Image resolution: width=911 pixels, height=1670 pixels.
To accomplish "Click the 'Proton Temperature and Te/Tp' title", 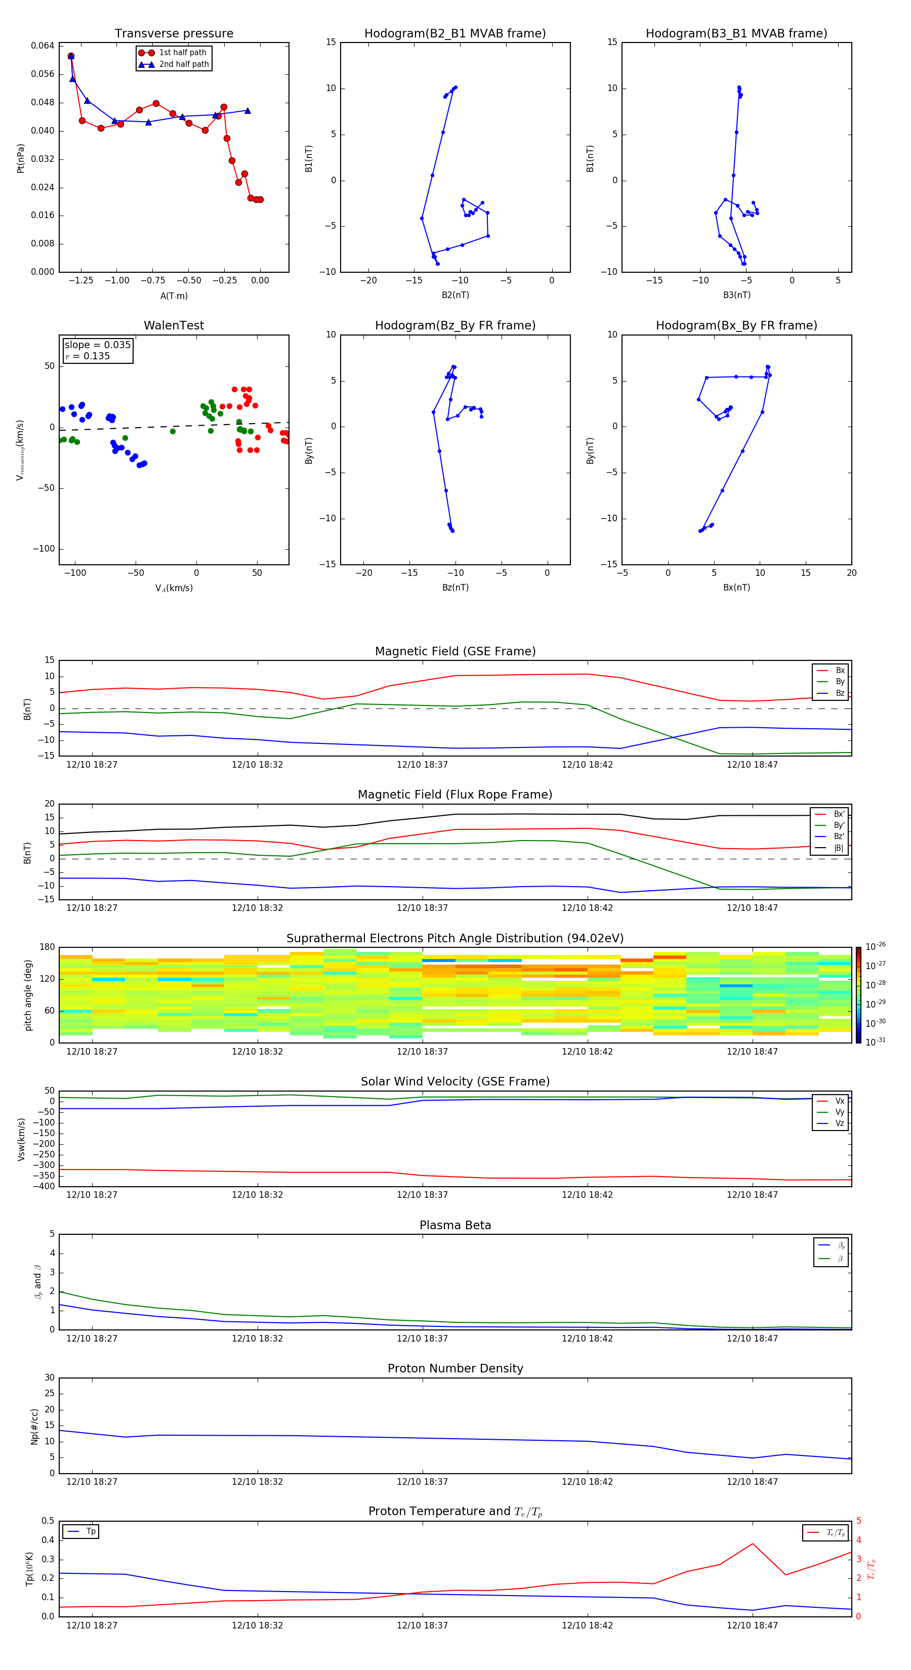I will [455, 1512].
